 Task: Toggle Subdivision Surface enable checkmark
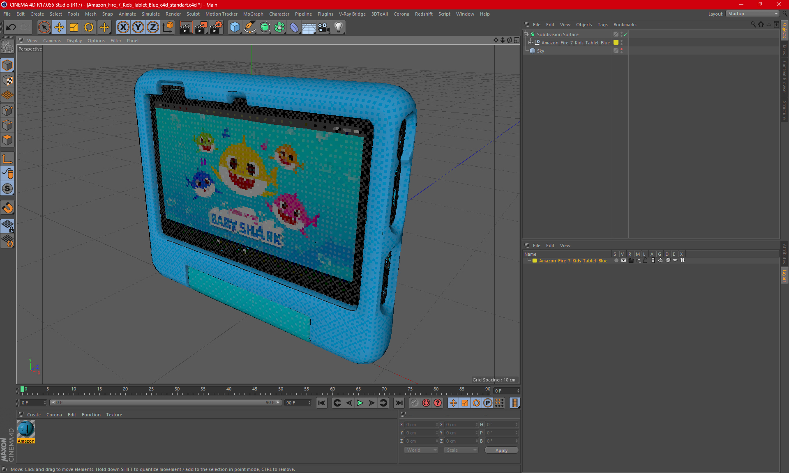click(x=625, y=34)
